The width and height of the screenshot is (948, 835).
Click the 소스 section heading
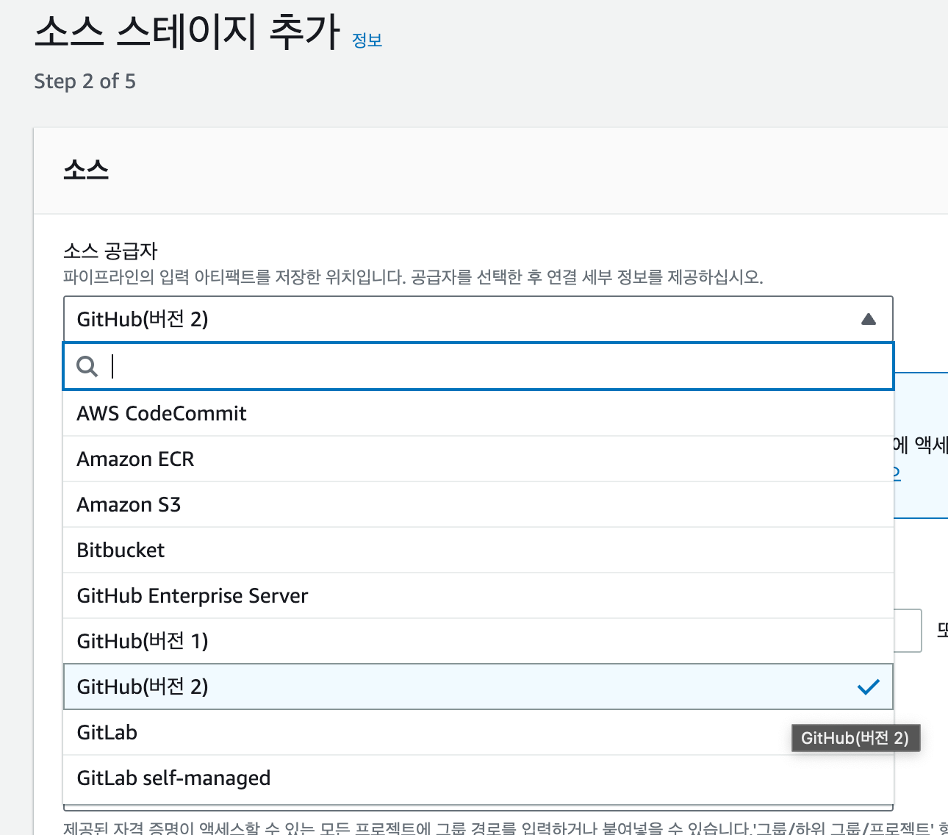tap(86, 171)
